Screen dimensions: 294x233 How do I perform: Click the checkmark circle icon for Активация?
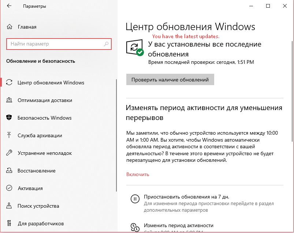[x=9, y=188]
